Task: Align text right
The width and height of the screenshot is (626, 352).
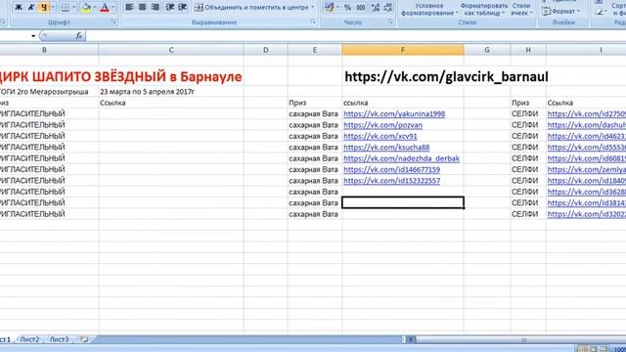Action: (156, 7)
